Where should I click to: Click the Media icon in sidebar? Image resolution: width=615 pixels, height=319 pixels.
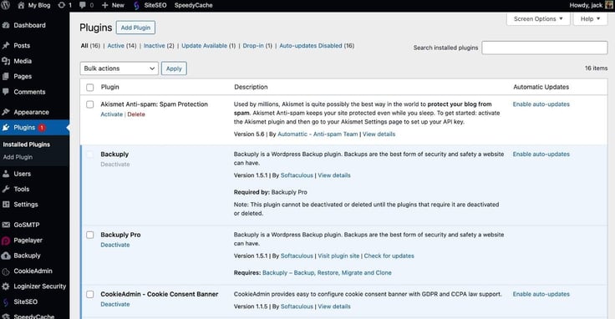pos(6,61)
